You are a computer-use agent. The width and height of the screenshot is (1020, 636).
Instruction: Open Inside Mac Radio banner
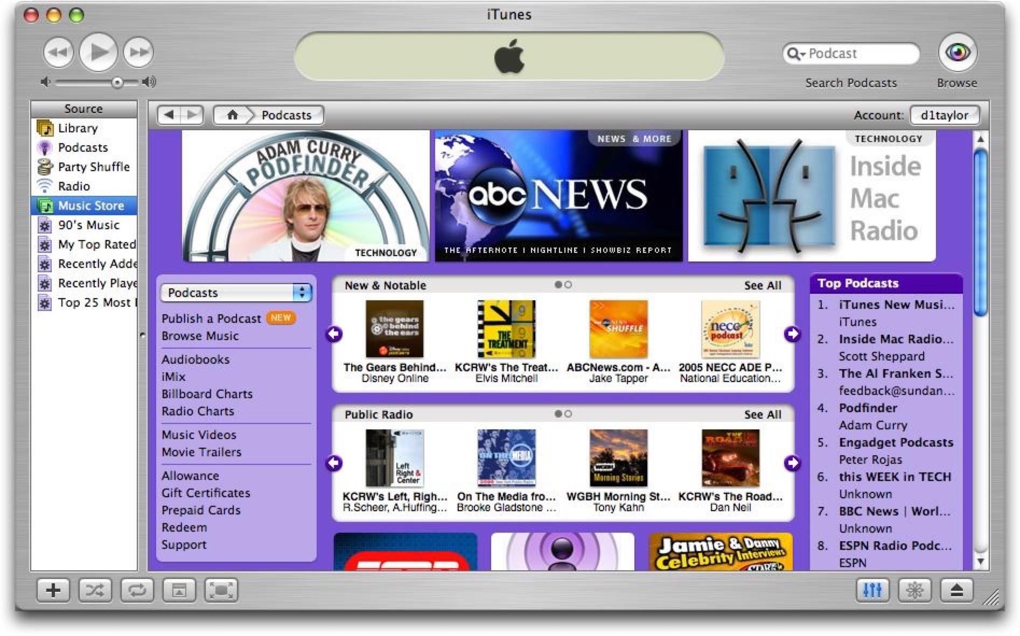tap(812, 196)
